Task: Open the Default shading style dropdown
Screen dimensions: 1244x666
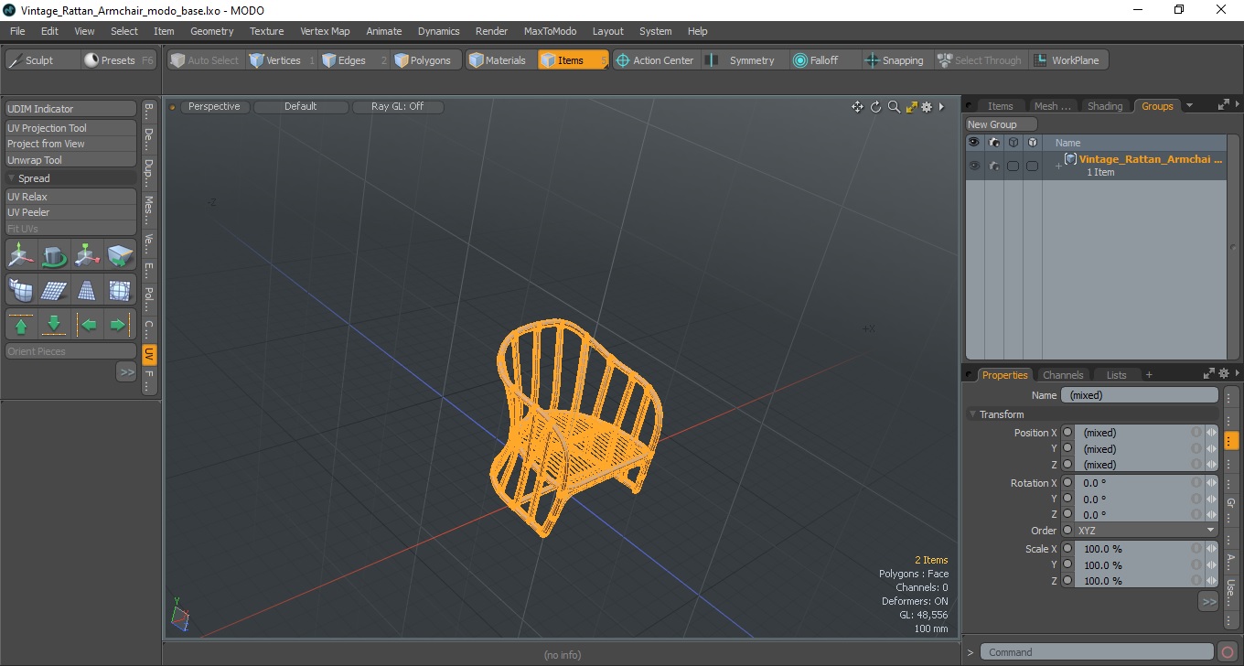Action: 301,107
